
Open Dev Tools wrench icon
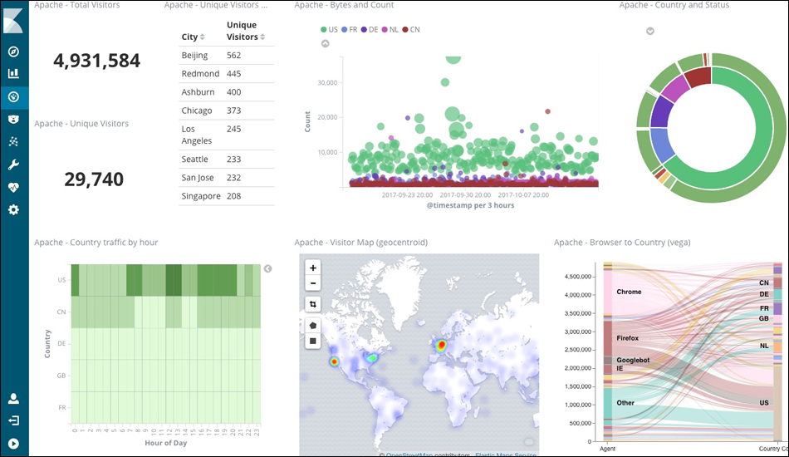click(13, 165)
